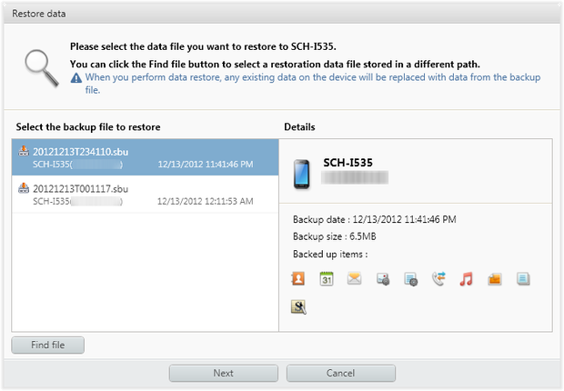The height and width of the screenshot is (391, 564).
Task: Click the Calendar backed up item icon
Action: pyautogui.click(x=327, y=279)
